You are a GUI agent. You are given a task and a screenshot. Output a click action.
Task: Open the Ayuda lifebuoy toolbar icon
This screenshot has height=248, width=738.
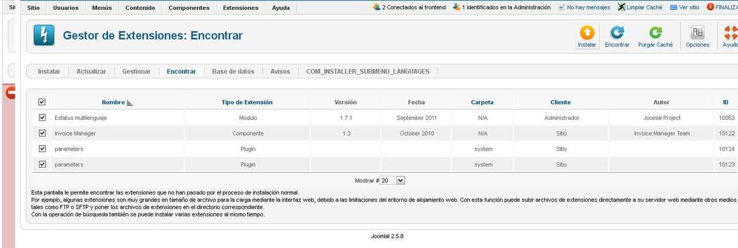click(731, 33)
